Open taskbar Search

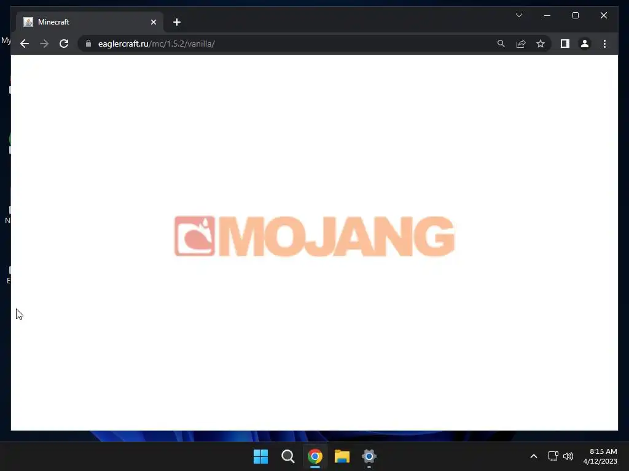[287, 456]
